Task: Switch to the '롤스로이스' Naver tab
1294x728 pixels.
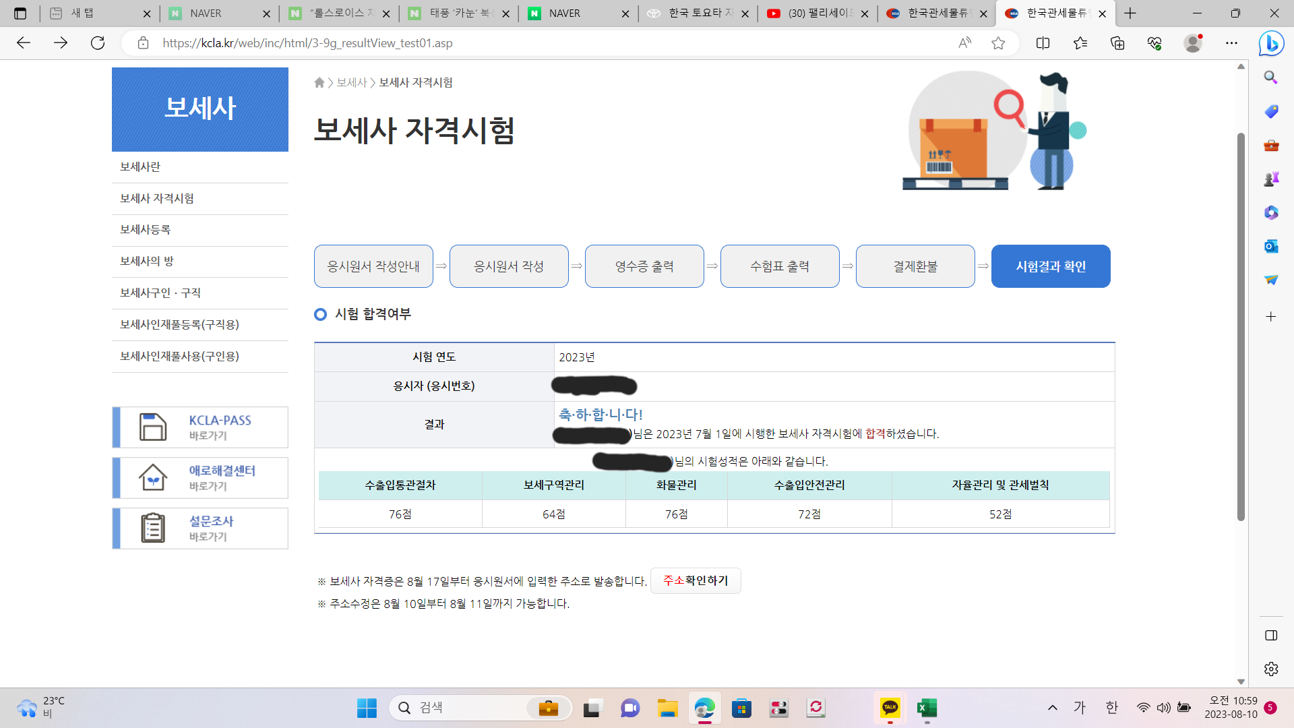Action: tap(339, 13)
